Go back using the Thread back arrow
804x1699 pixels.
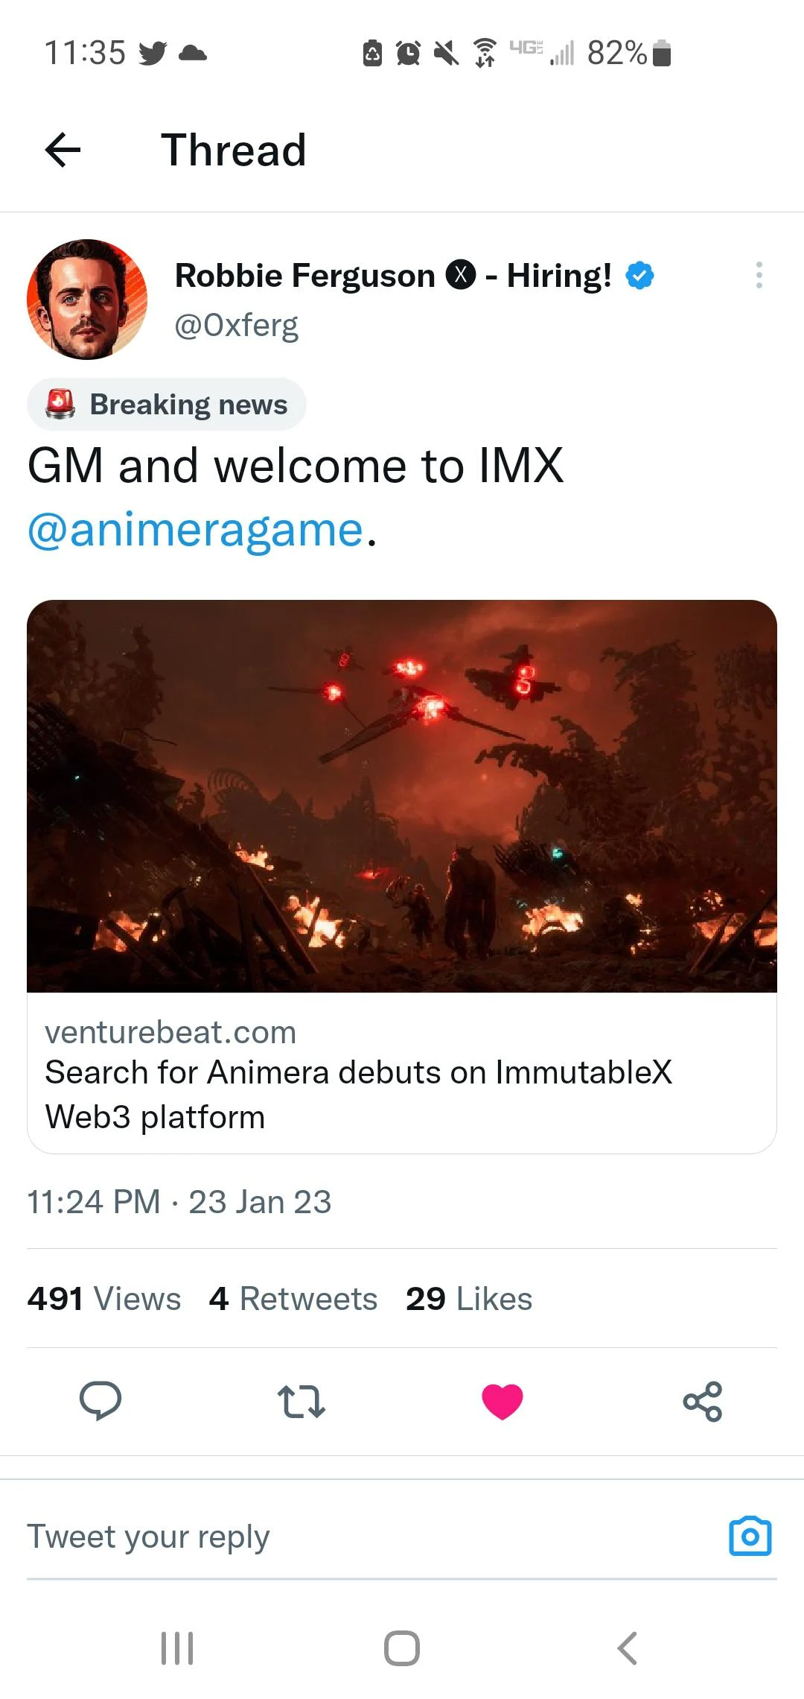63,151
